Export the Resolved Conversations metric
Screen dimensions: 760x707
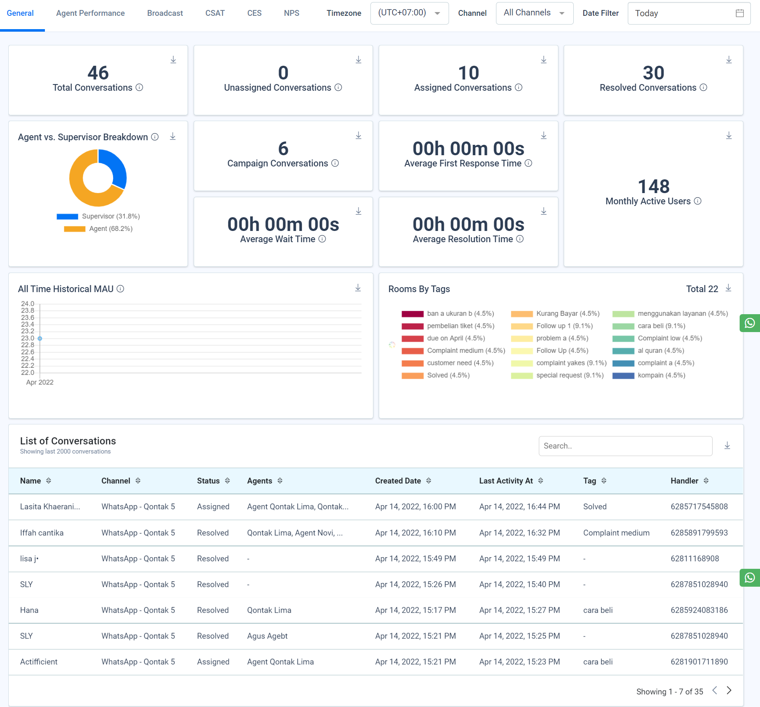coord(728,60)
